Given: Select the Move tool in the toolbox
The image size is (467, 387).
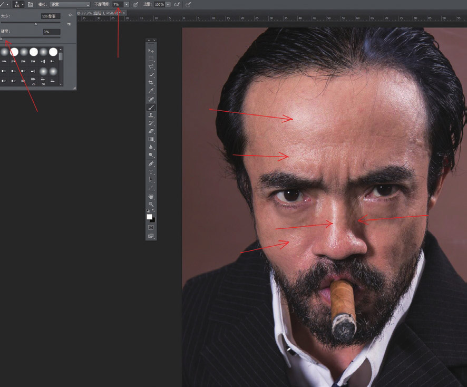Looking at the screenshot, I should pos(151,50).
